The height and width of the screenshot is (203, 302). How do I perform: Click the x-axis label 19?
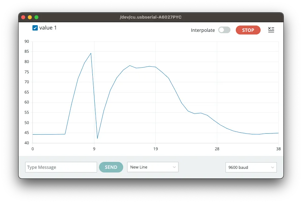155,149
